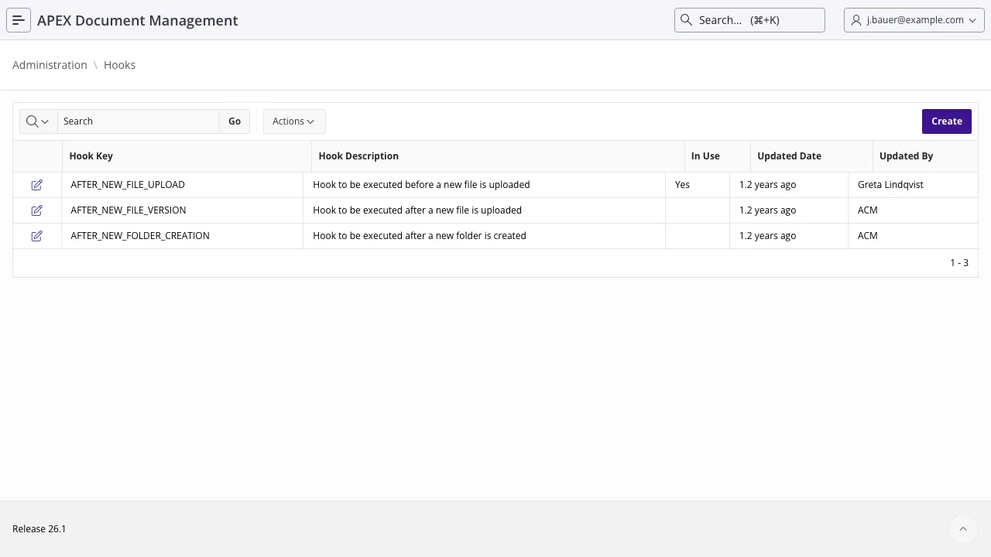Click description 'after a new folder is created'
991x557 pixels.
click(420, 236)
